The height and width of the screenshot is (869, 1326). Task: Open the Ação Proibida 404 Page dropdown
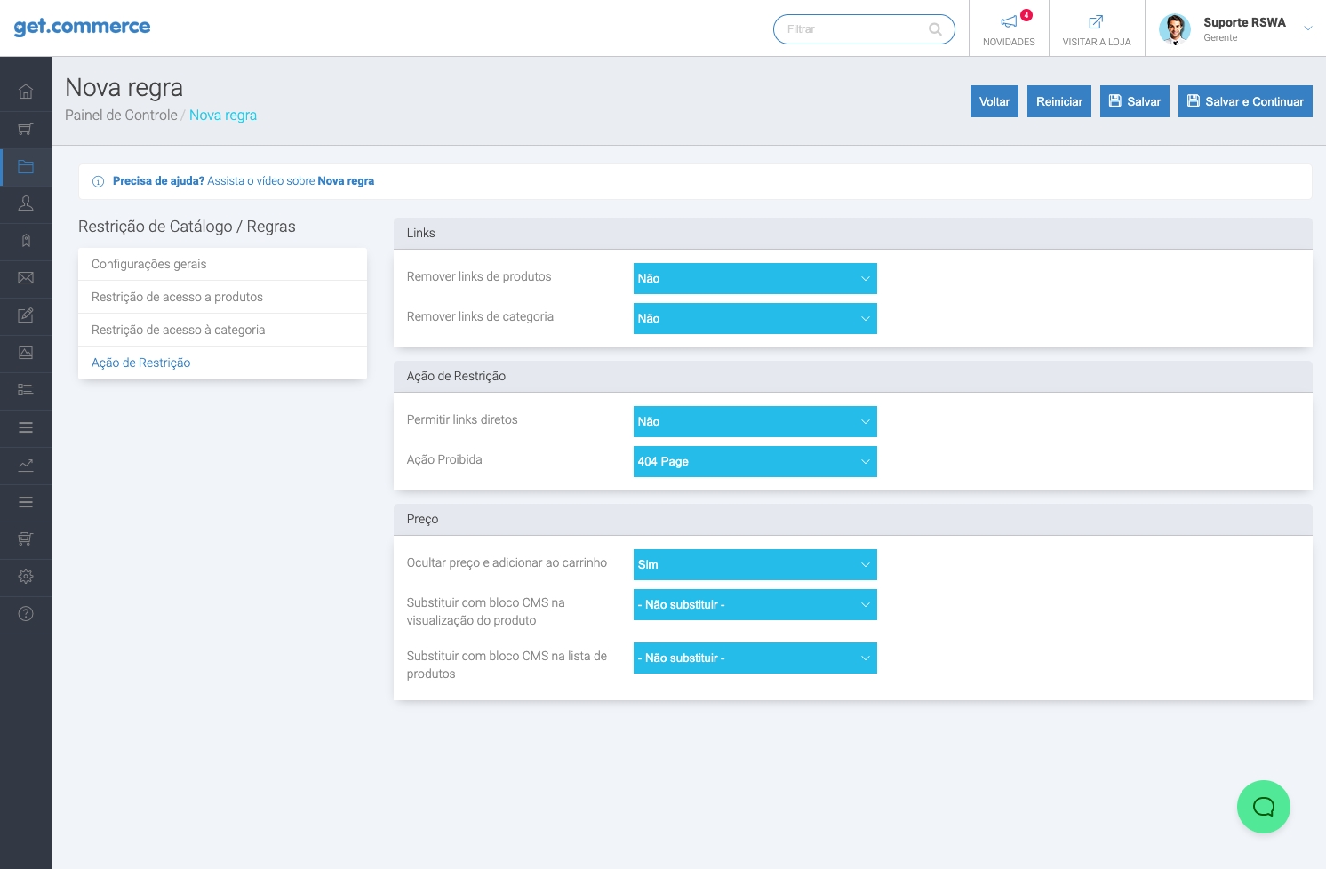pyautogui.click(x=755, y=461)
